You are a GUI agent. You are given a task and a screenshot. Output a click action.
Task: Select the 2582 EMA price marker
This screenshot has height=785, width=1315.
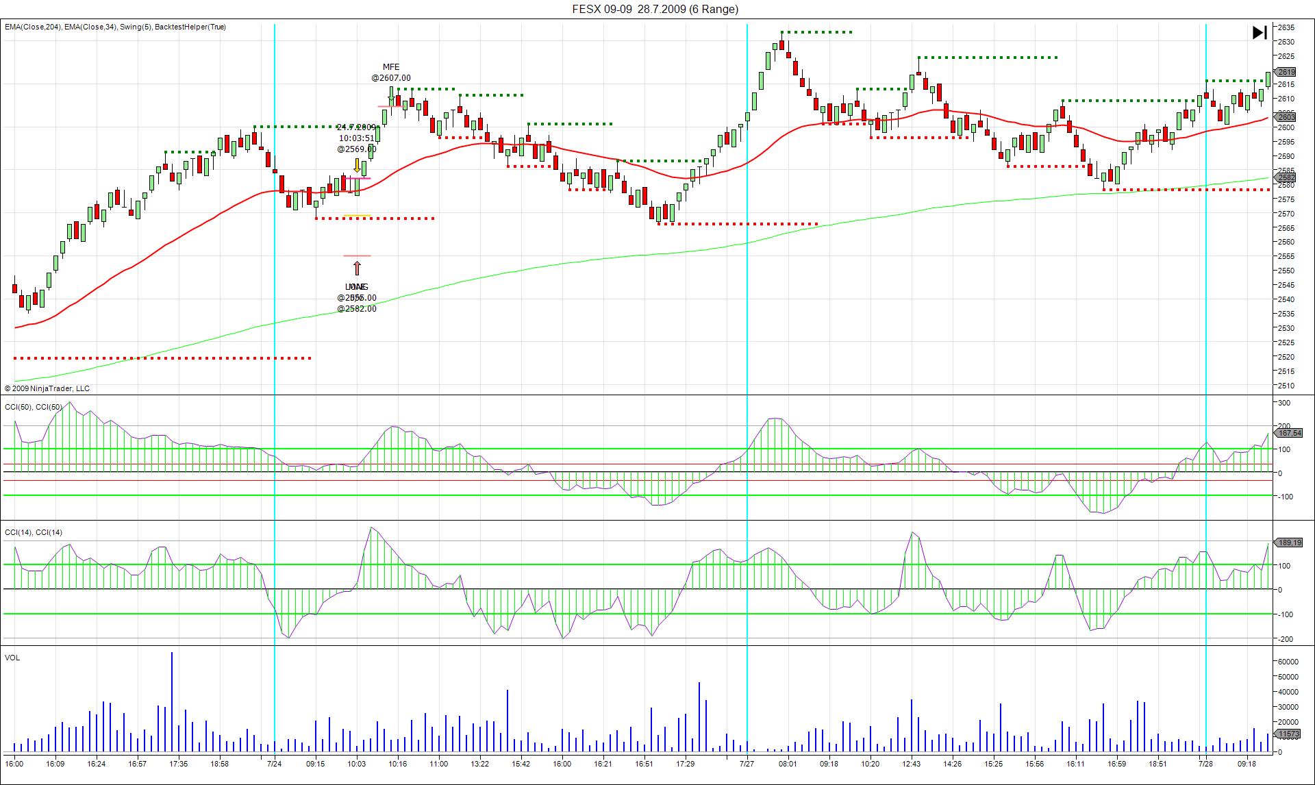tap(1286, 177)
